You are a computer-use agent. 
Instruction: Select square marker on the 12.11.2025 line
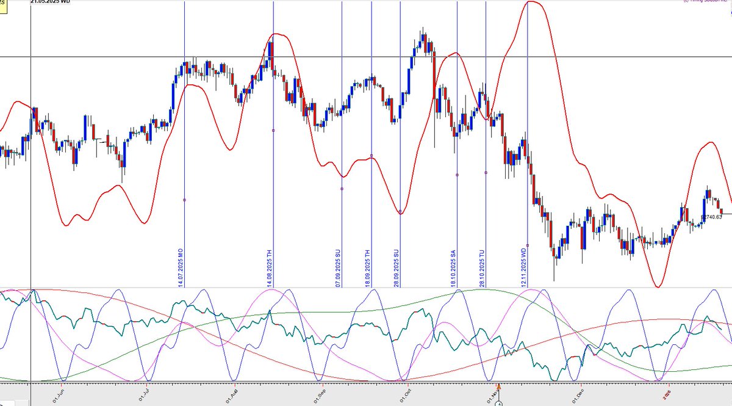pos(527,245)
